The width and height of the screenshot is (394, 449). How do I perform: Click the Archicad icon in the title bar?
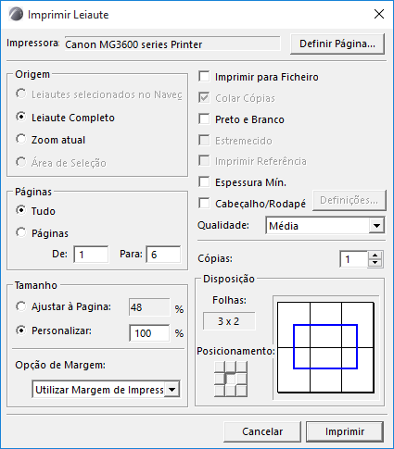(16, 14)
